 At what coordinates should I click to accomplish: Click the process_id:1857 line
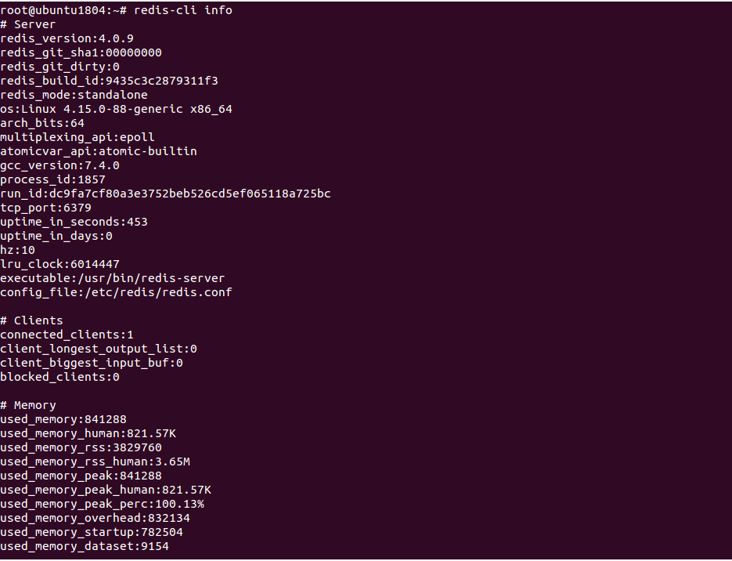click(x=52, y=179)
